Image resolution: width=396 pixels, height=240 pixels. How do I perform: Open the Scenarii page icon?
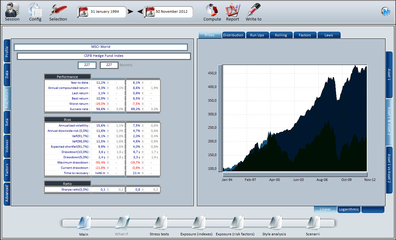(x=313, y=223)
